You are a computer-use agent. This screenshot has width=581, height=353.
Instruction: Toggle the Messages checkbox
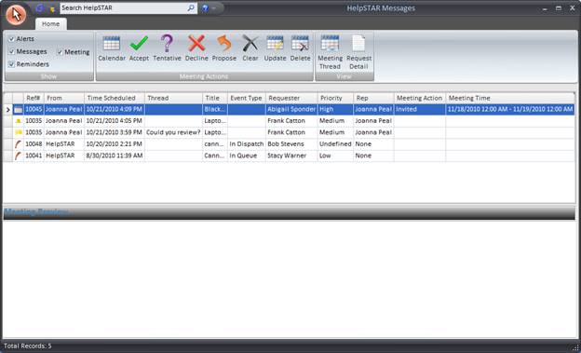11,51
